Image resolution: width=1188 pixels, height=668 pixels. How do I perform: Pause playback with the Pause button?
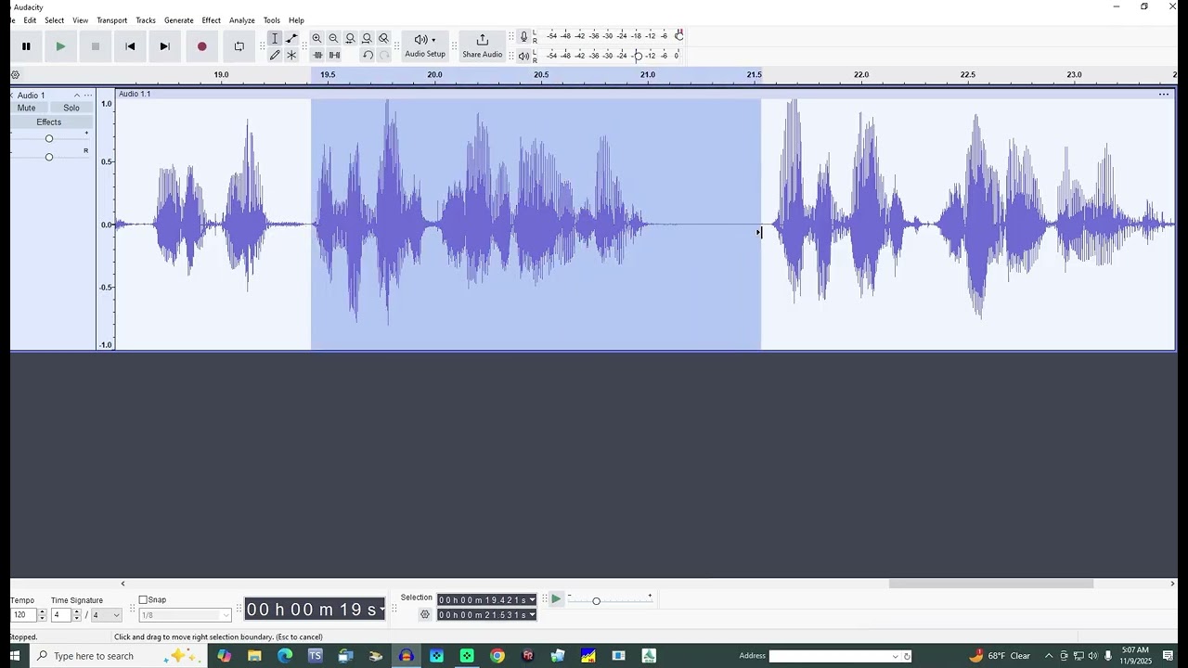[26, 46]
